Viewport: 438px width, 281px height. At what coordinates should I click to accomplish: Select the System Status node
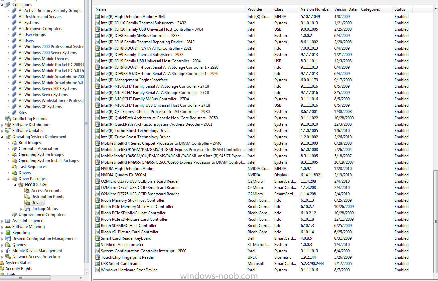(x=18, y=263)
